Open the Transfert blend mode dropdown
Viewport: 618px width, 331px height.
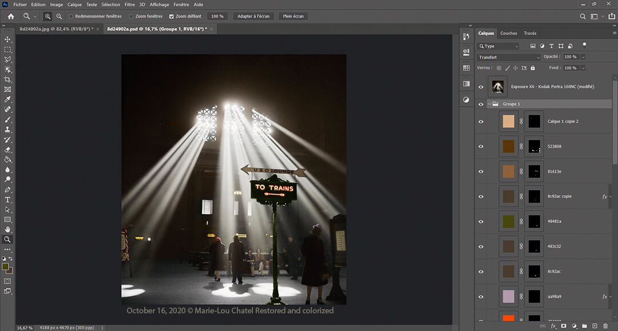click(x=509, y=57)
